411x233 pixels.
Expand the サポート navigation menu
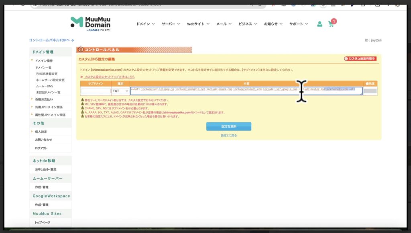point(299,24)
